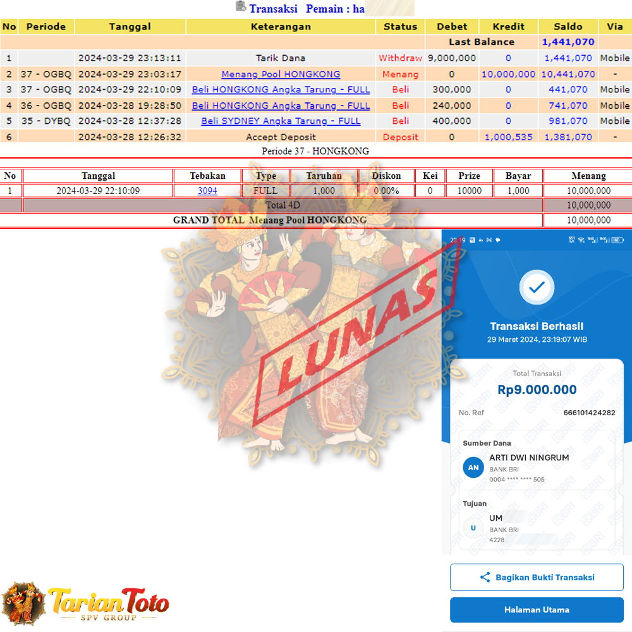Tap the AN sender avatar icon

473,468
